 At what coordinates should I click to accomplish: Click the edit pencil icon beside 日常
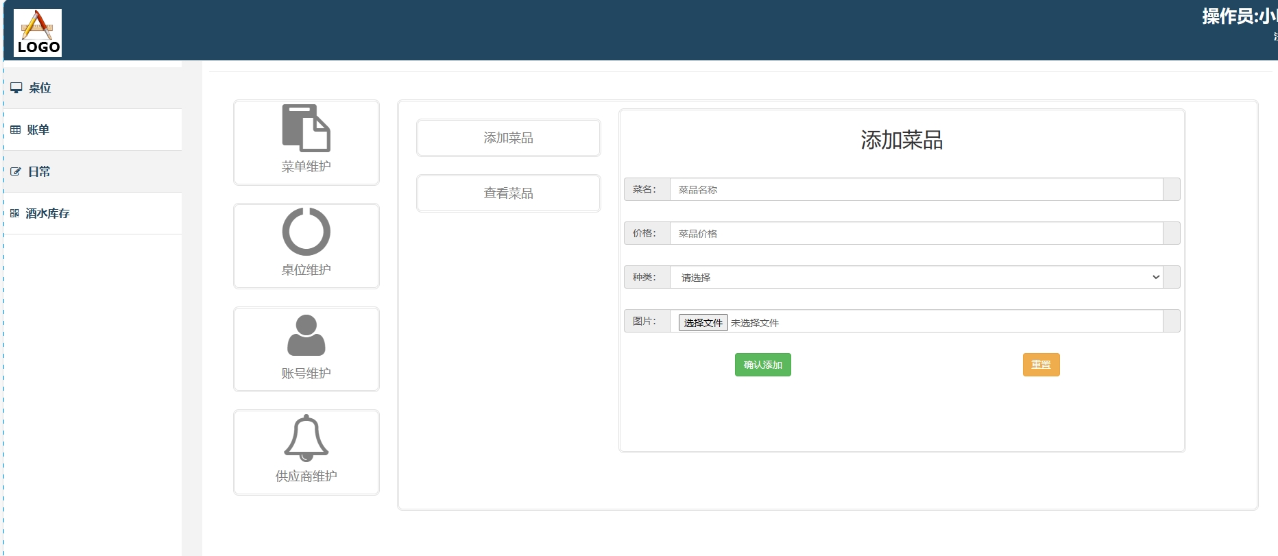pyautogui.click(x=16, y=171)
